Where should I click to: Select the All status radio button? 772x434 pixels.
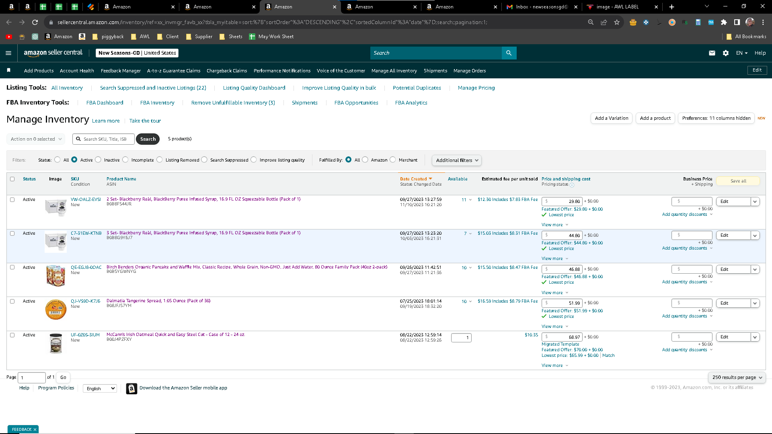click(57, 160)
